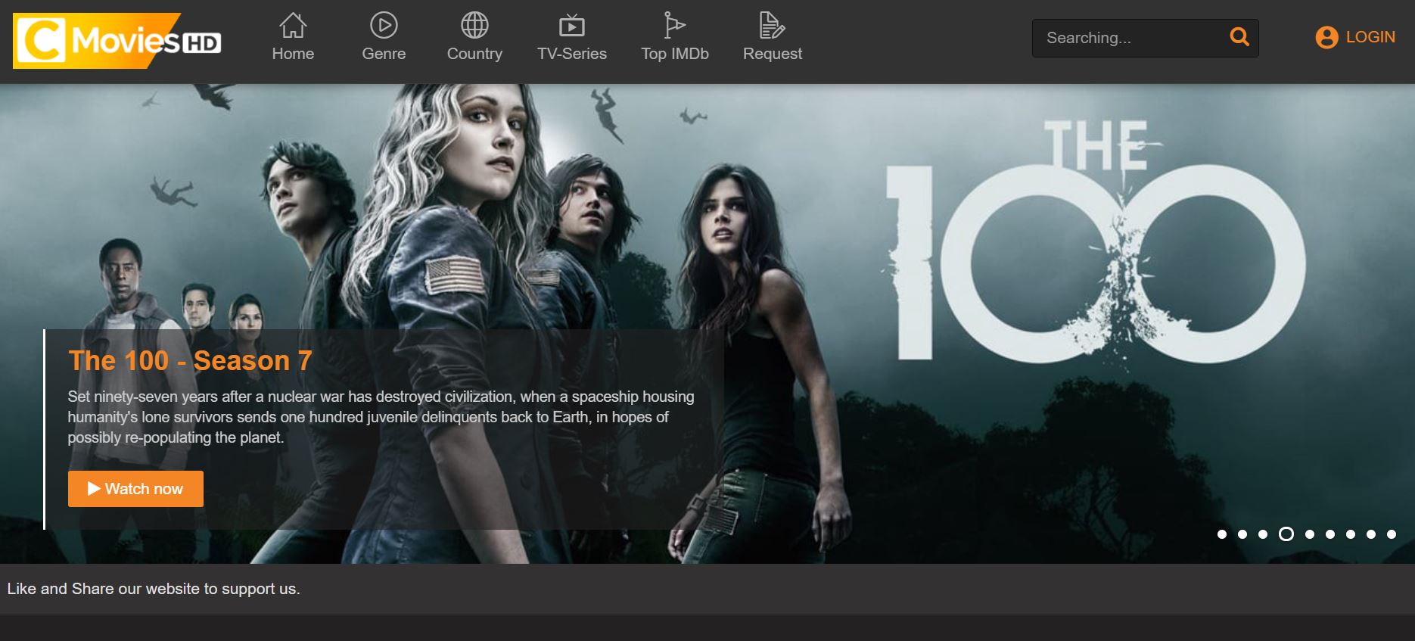
Task: Select the third carousel slide dot
Action: coord(1262,534)
